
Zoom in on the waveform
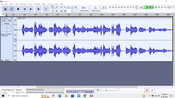(x=62, y=7)
